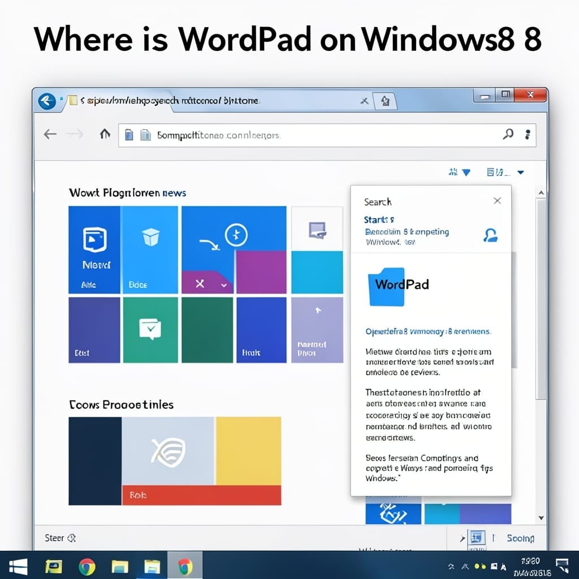Click the yellow tile in lower section
579x579 pixels.
tap(249, 451)
